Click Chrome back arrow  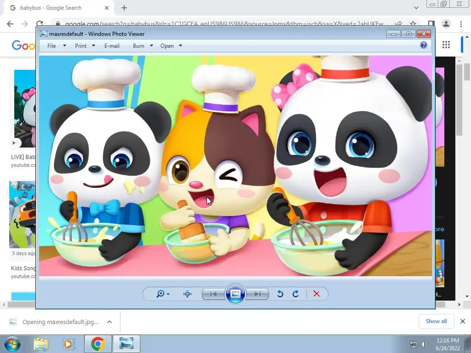click(10, 24)
